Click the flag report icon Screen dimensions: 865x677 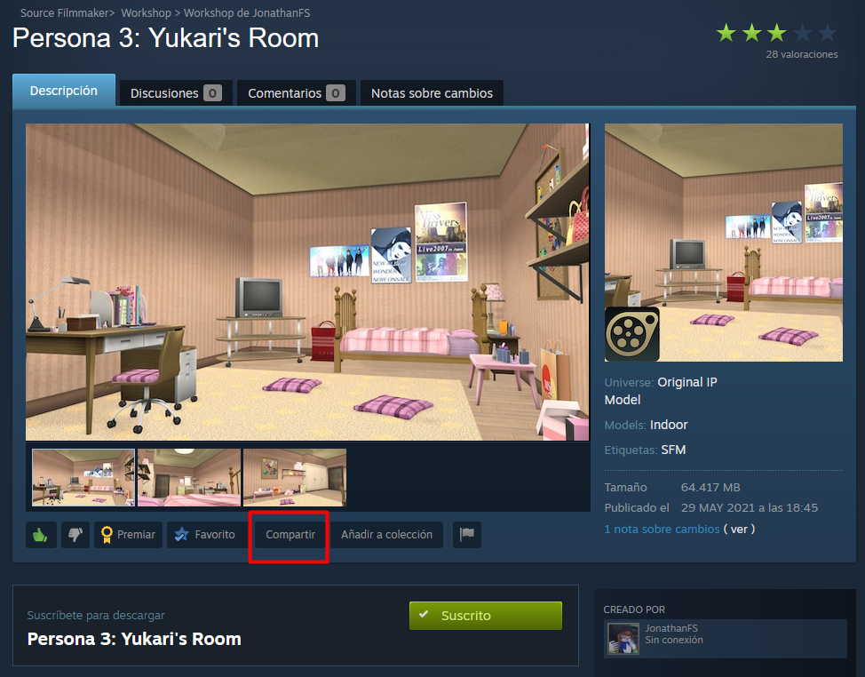467,534
